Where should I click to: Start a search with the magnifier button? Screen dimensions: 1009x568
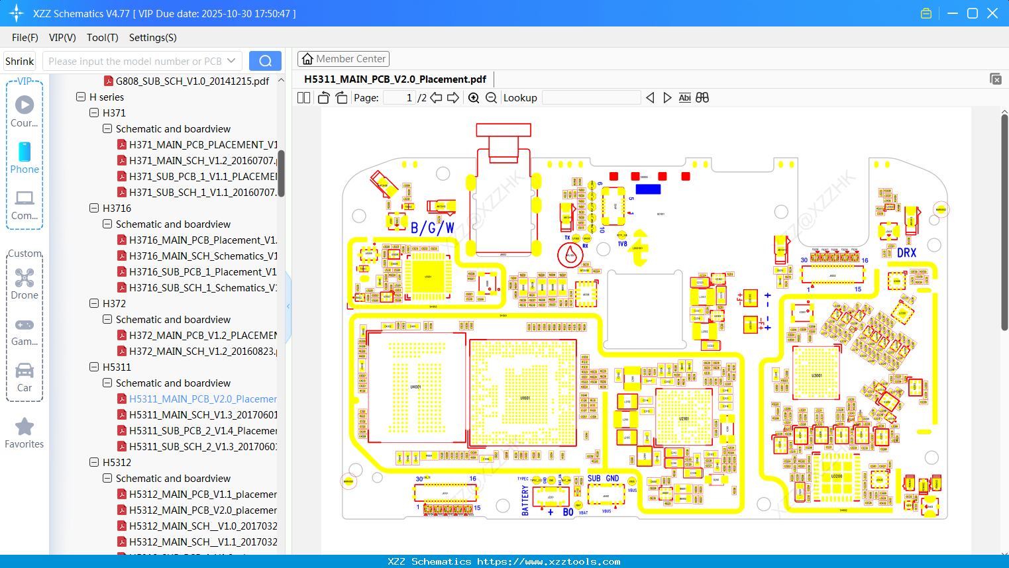[265, 60]
